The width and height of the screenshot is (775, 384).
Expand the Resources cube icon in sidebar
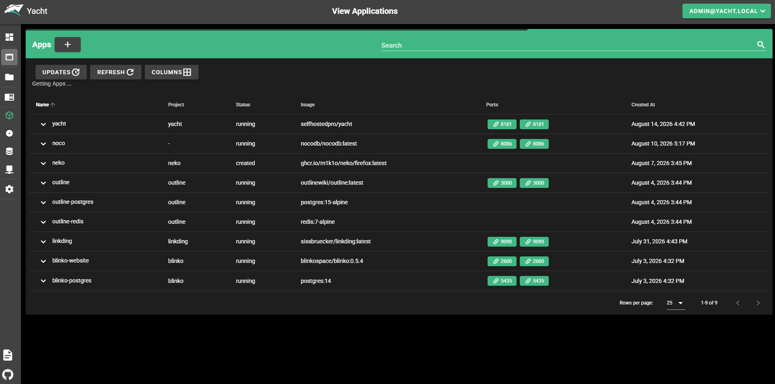(9, 115)
